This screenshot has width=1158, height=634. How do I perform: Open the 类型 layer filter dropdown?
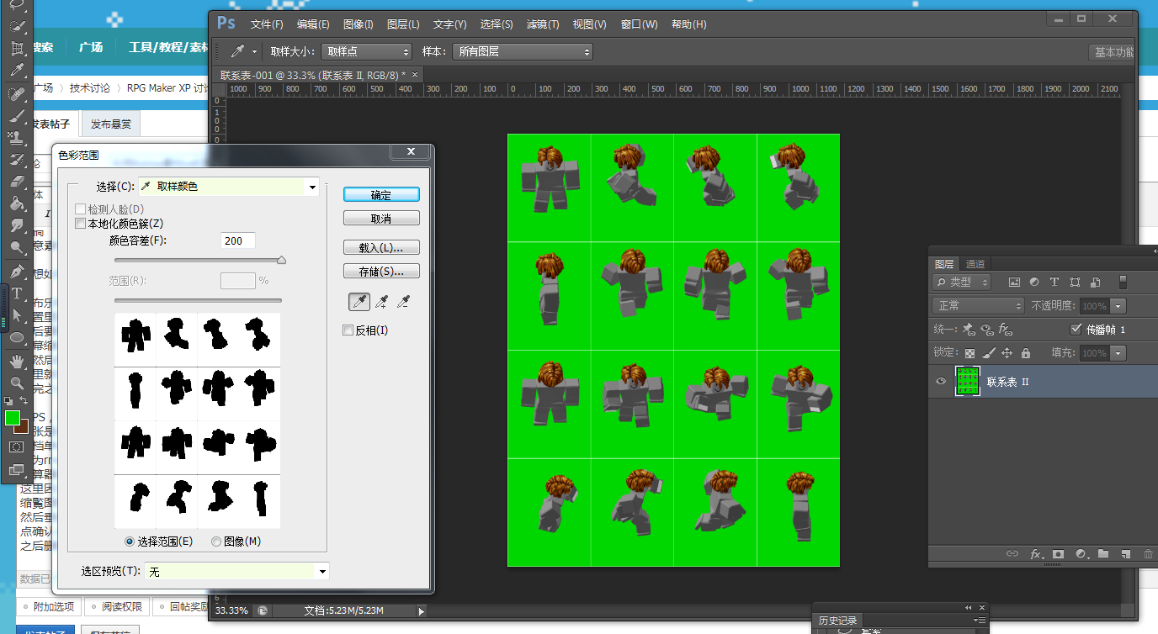click(962, 283)
